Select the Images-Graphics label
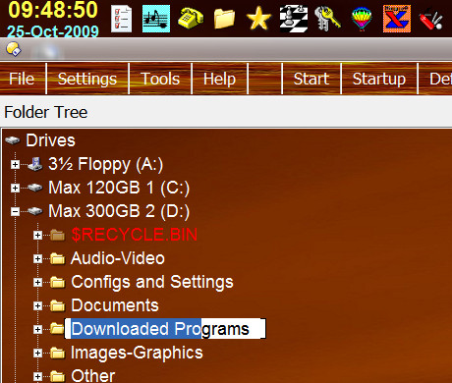 coord(137,353)
